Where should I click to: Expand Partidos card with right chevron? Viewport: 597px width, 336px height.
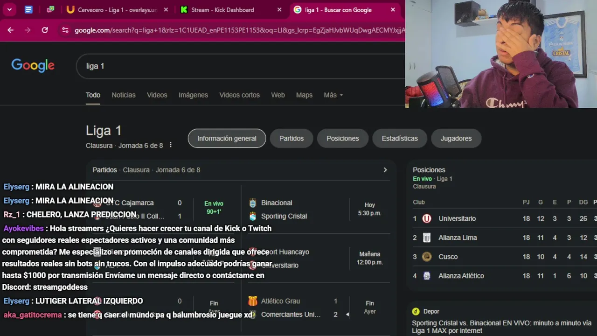pyautogui.click(x=385, y=170)
